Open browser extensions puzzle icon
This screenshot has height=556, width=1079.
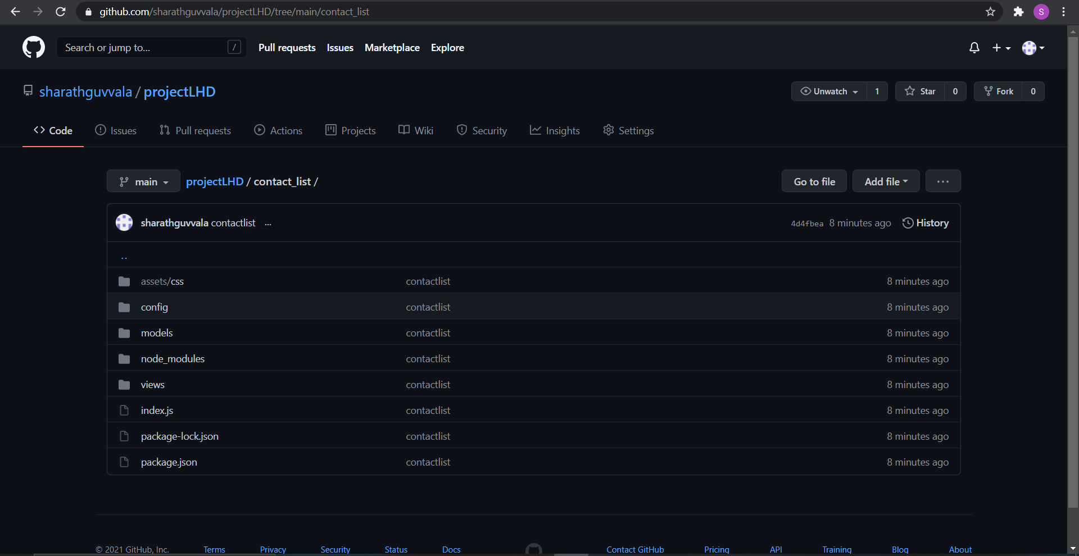coord(1018,11)
